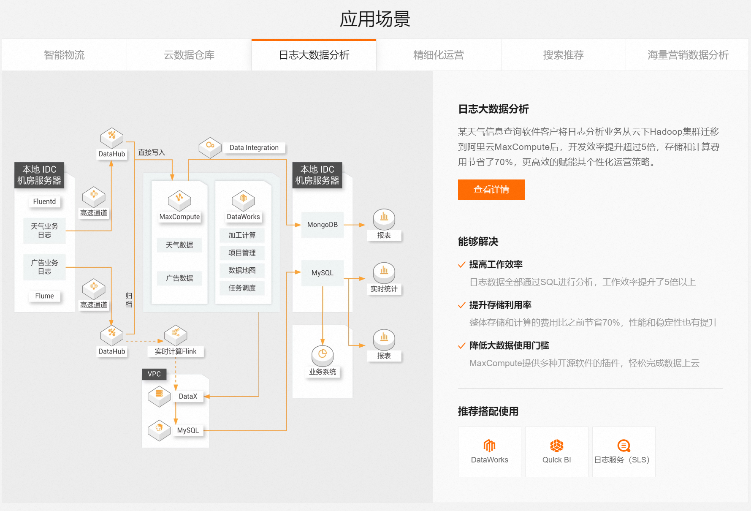This screenshot has width=751, height=511.
Task: Click the MySQL box in IDC server panel
Action: [x=323, y=273]
